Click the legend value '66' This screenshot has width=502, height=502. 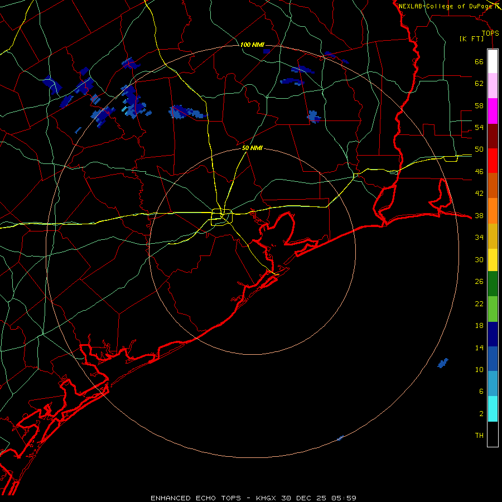pos(479,62)
